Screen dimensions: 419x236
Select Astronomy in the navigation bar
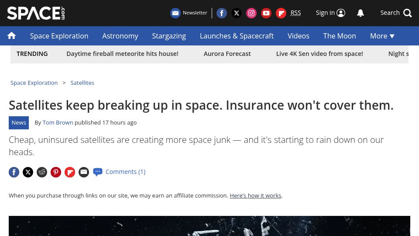point(120,36)
